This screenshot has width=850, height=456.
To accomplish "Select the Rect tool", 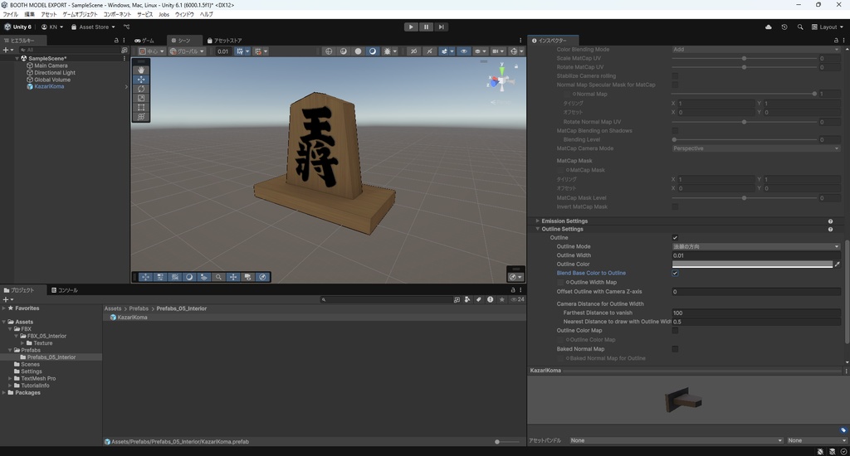I will click(x=141, y=107).
